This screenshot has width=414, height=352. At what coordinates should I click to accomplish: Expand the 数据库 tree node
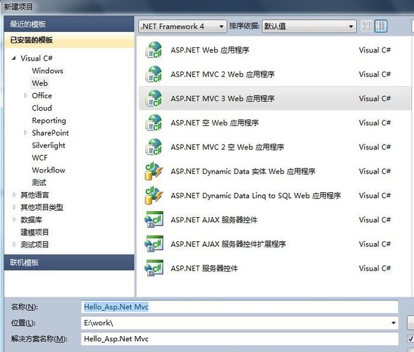[x=14, y=220]
